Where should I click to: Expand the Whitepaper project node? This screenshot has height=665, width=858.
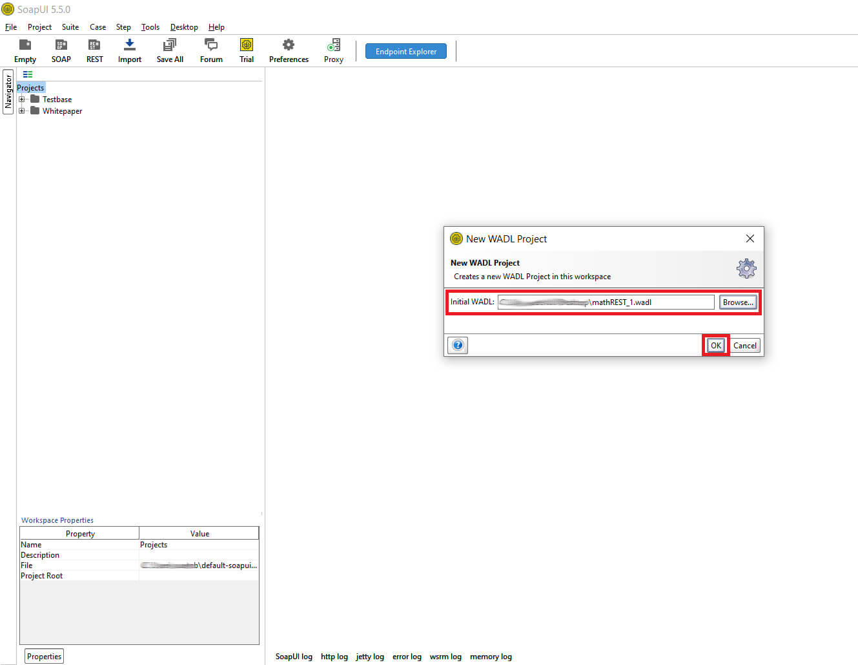tap(21, 111)
